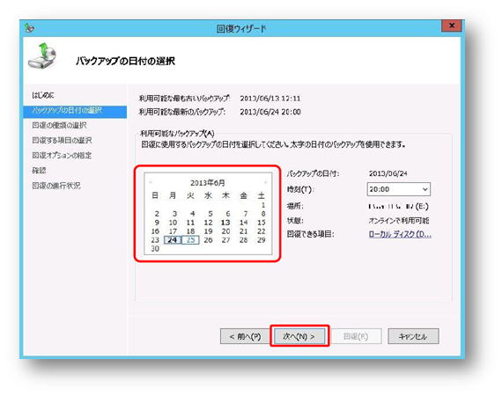Select bold date 13 in calendar

tap(225, 223)
